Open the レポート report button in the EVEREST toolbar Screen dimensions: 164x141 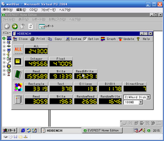[46, 26]
